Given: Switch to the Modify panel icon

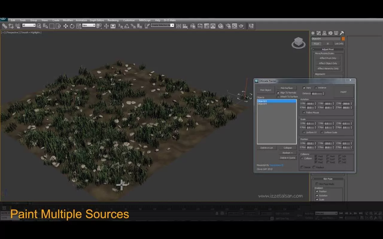Looking at the screenshot, I should 319,33.
